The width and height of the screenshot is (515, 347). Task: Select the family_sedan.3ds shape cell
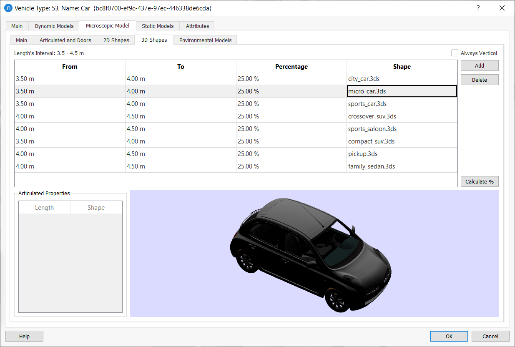click(402, 166)
